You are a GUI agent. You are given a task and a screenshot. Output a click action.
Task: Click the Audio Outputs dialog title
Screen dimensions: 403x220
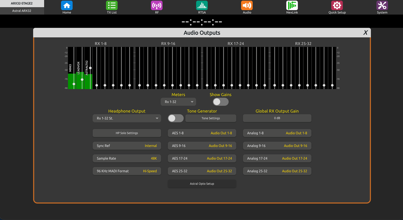(x=202, y=33)
